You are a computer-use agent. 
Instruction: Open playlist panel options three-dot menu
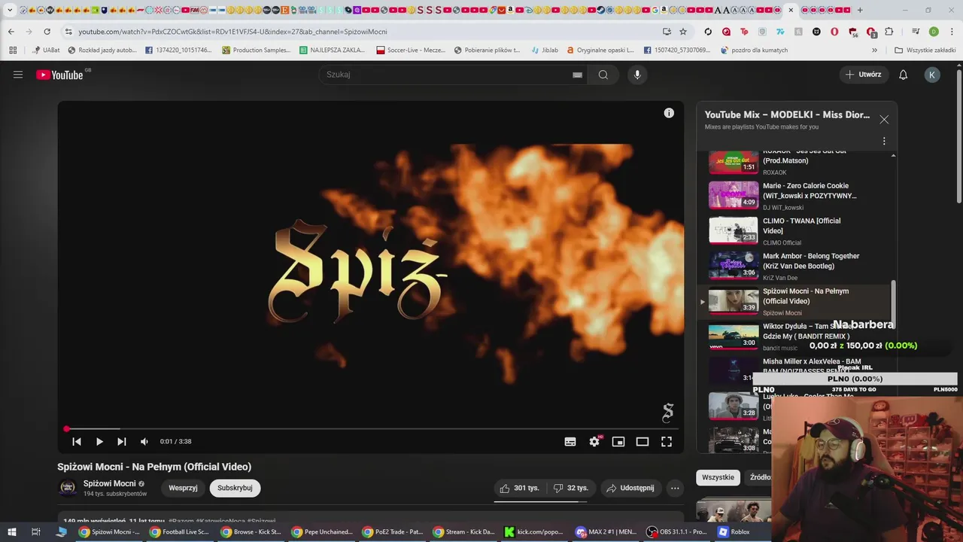tap(884, 141)
